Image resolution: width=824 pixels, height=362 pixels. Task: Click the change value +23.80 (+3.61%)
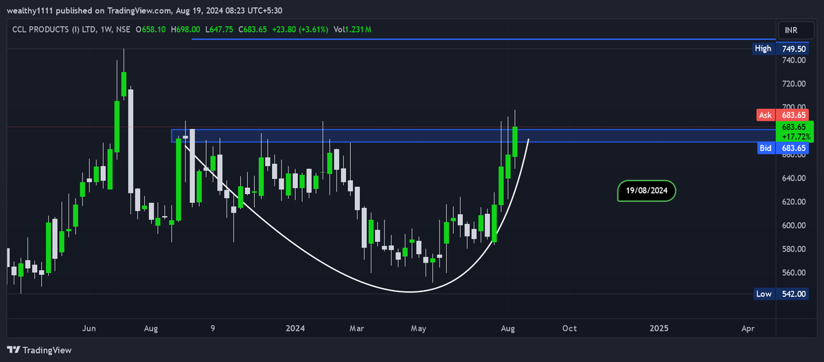299,29
